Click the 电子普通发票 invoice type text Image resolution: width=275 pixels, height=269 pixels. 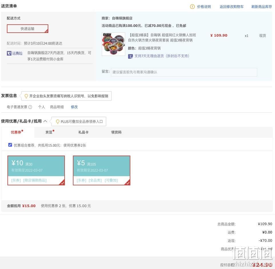point(17,107)
